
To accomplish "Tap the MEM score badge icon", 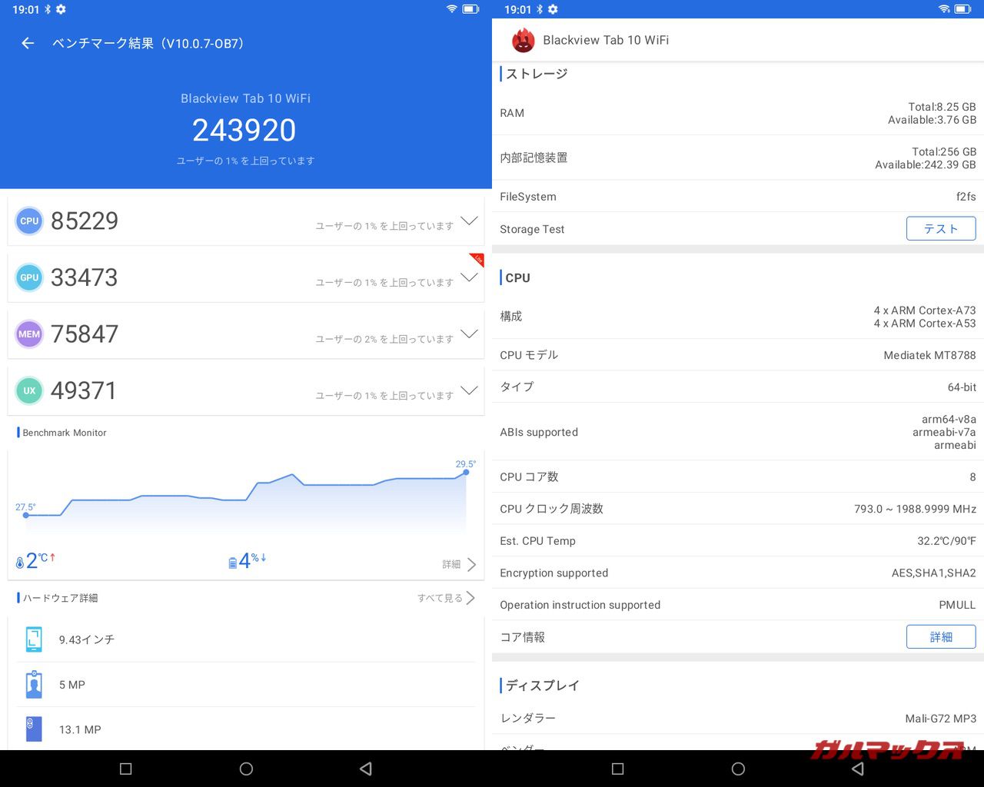I will [x=29, y=334].
